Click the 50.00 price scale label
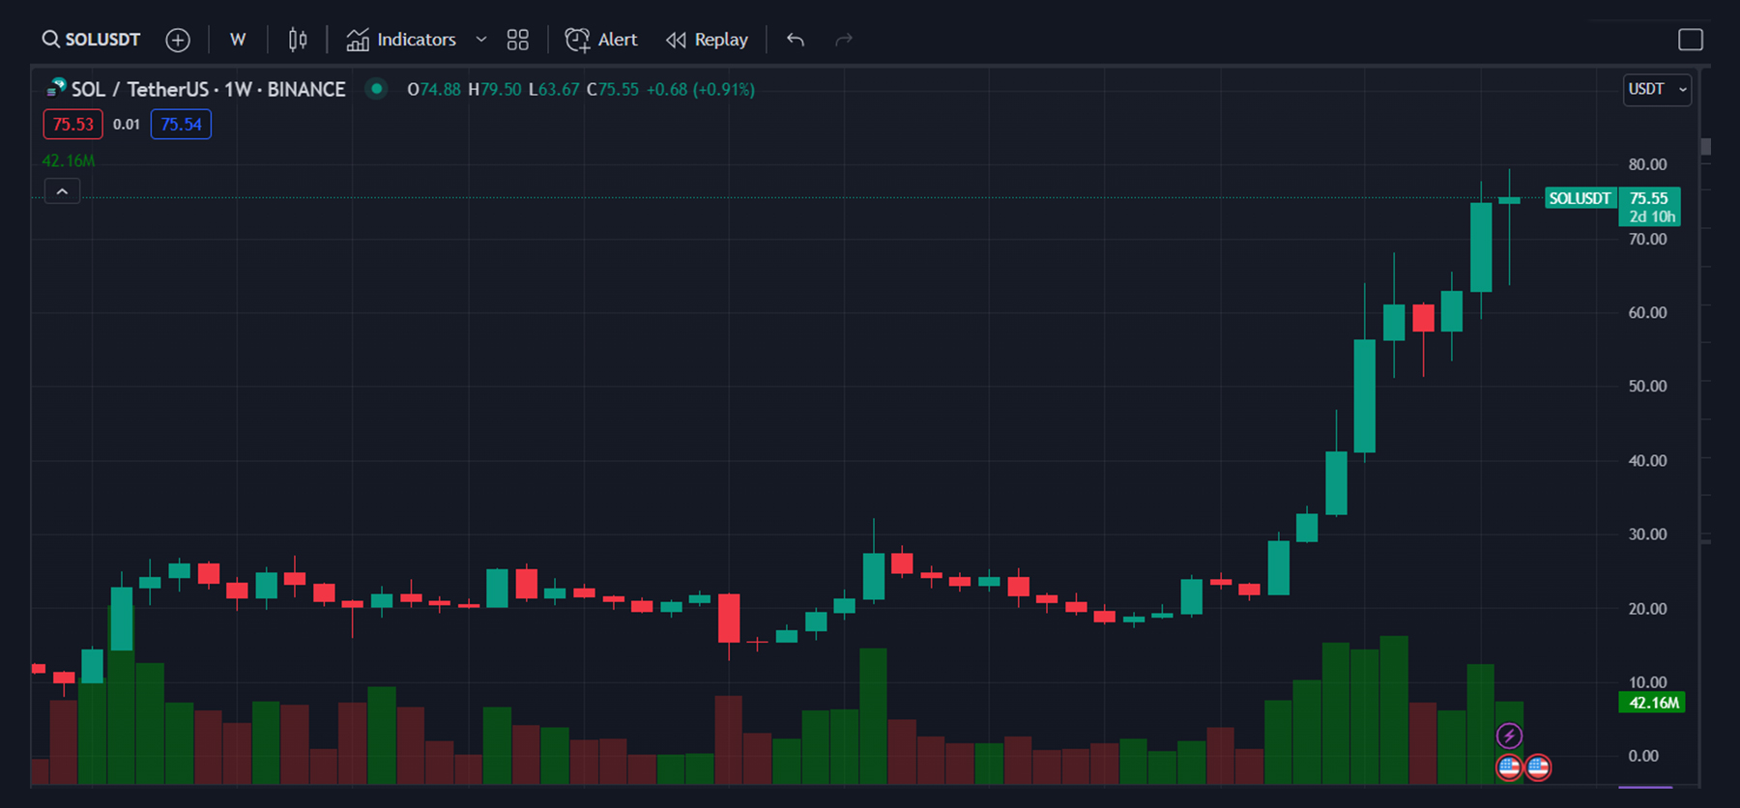The height and width of the screenshot is (808, 1740). click(x=1647, y=386)
